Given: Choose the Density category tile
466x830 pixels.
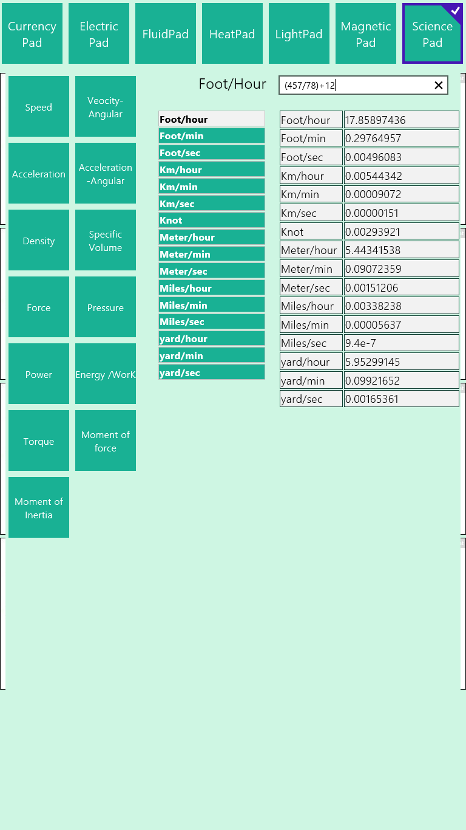Looking at the screenshot, I should point(39,241).
